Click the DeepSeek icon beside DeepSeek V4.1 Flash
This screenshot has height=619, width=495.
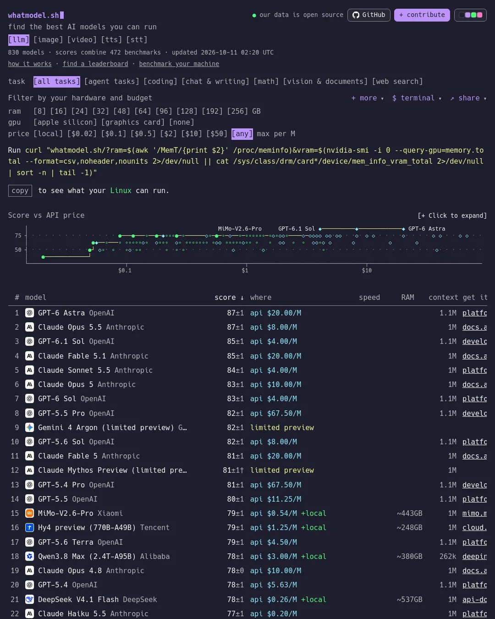click(29, 600)
